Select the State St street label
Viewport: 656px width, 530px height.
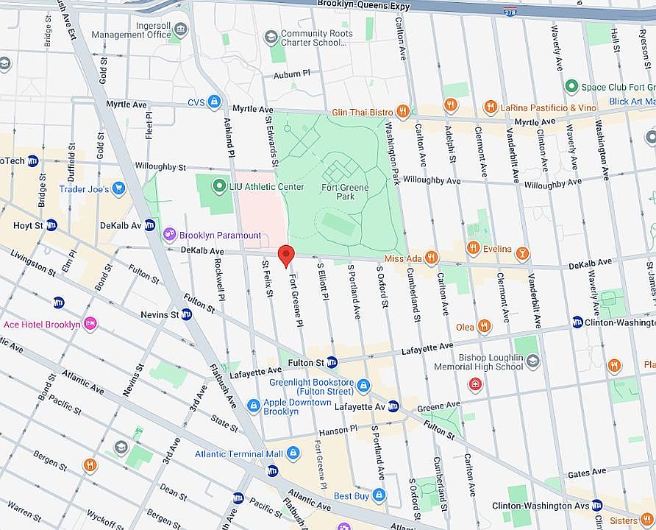pos(224,423)
